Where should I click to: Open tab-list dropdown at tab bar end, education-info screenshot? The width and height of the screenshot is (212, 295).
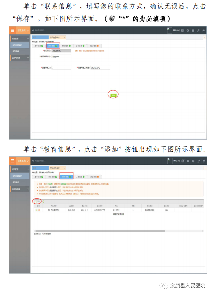tap(205, 168)
